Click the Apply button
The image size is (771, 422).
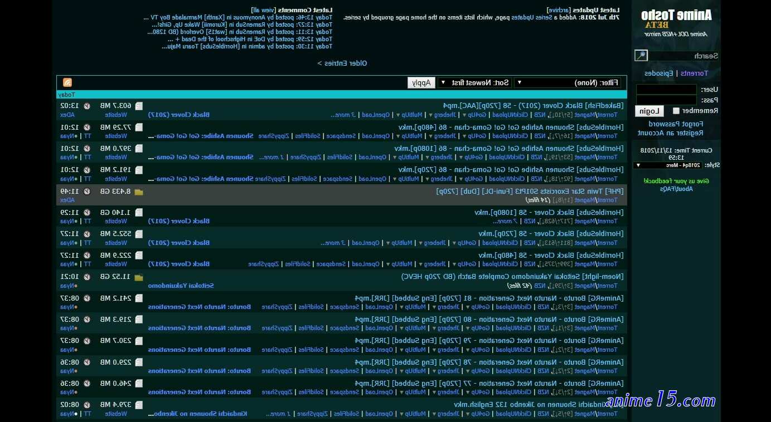(421, 82)
